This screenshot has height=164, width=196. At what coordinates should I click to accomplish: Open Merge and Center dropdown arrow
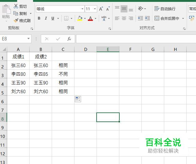[183, 18]
